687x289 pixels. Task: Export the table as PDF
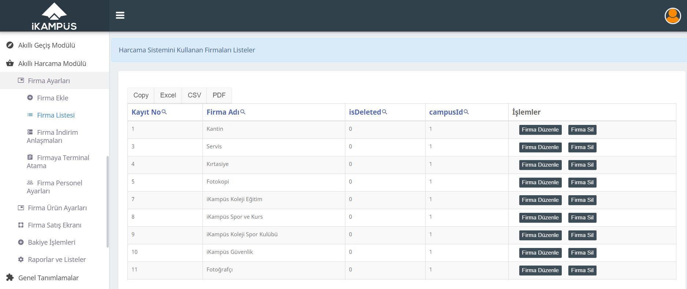[219, 95]
